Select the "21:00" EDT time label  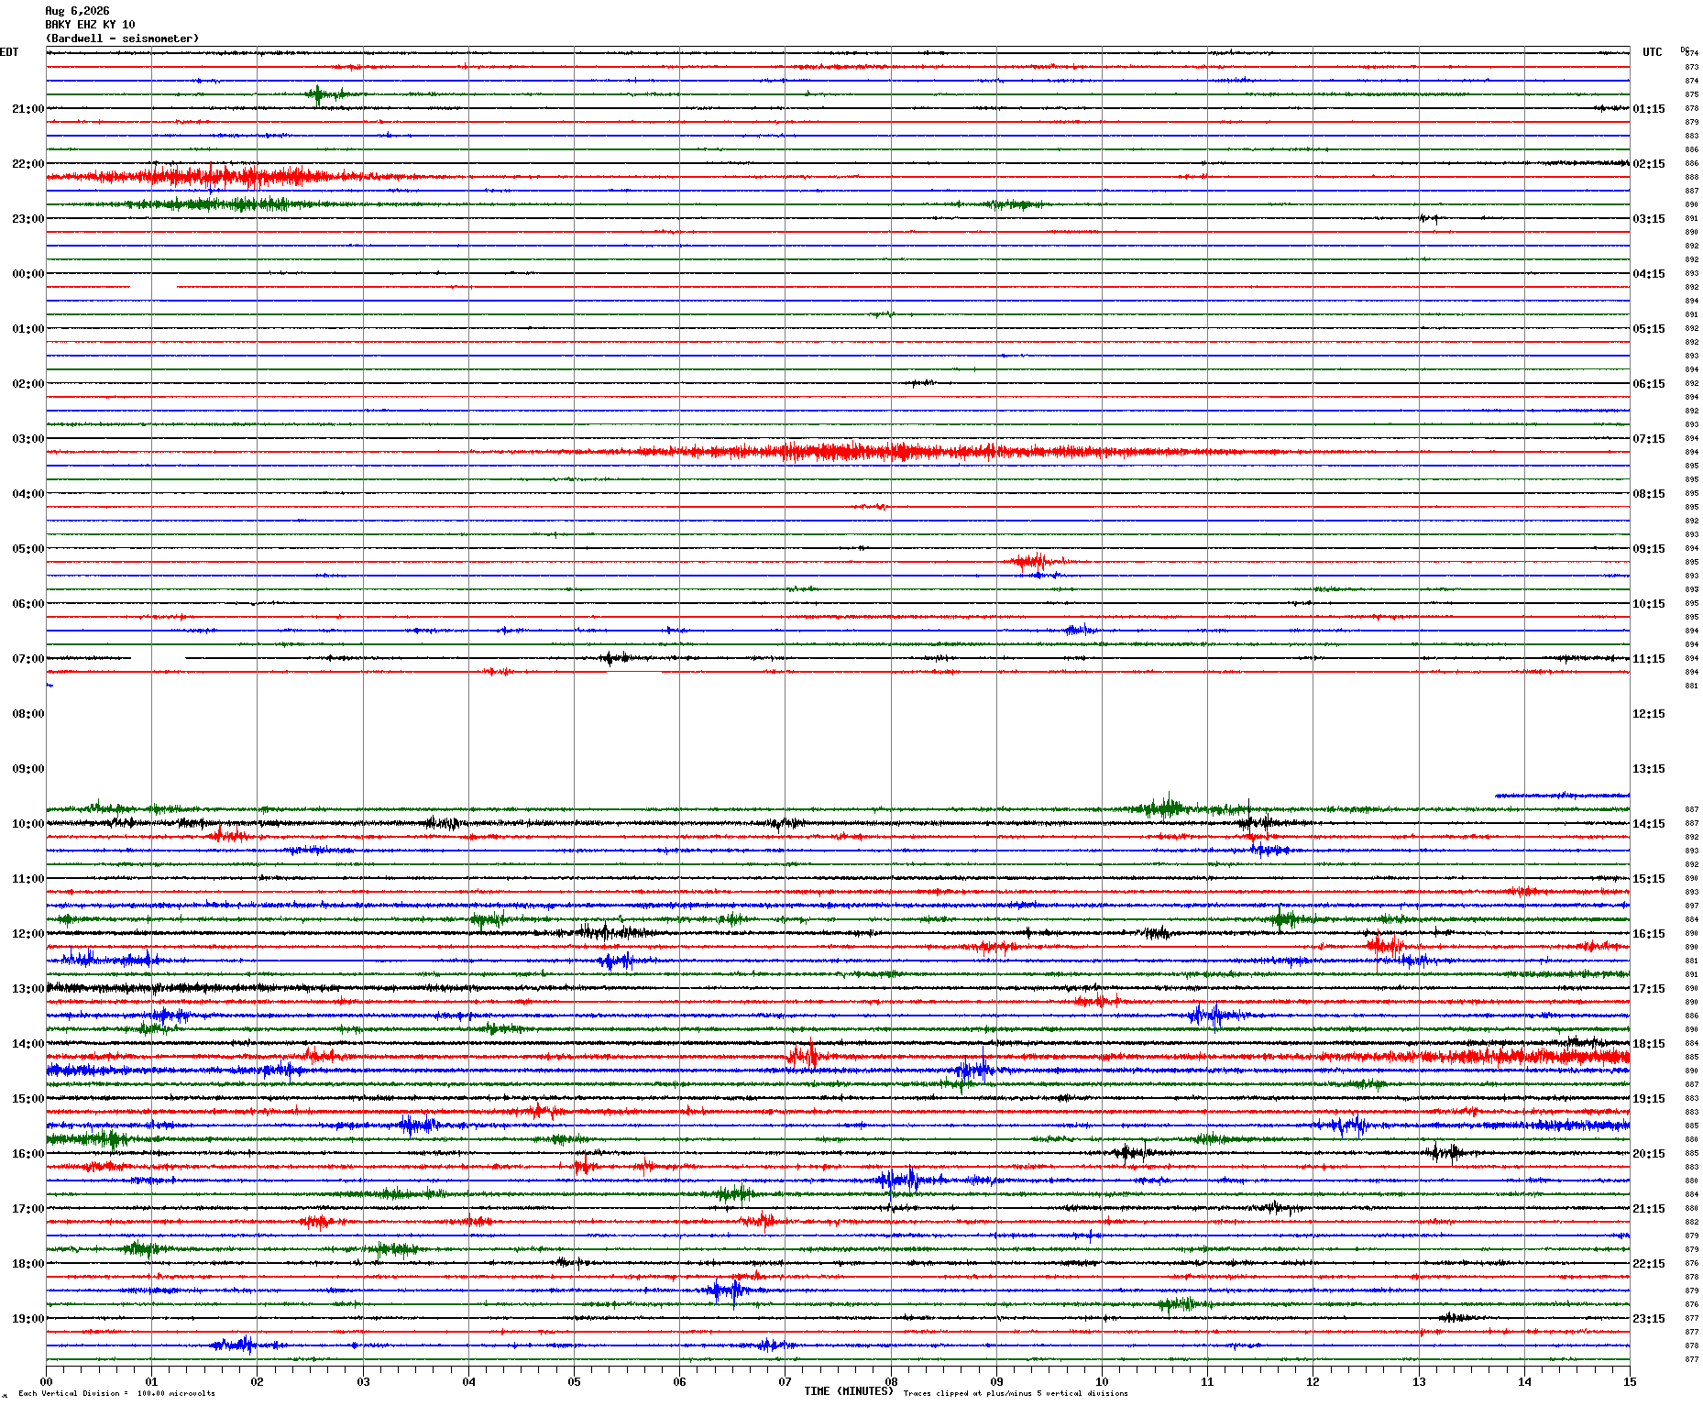click(27, 109)
